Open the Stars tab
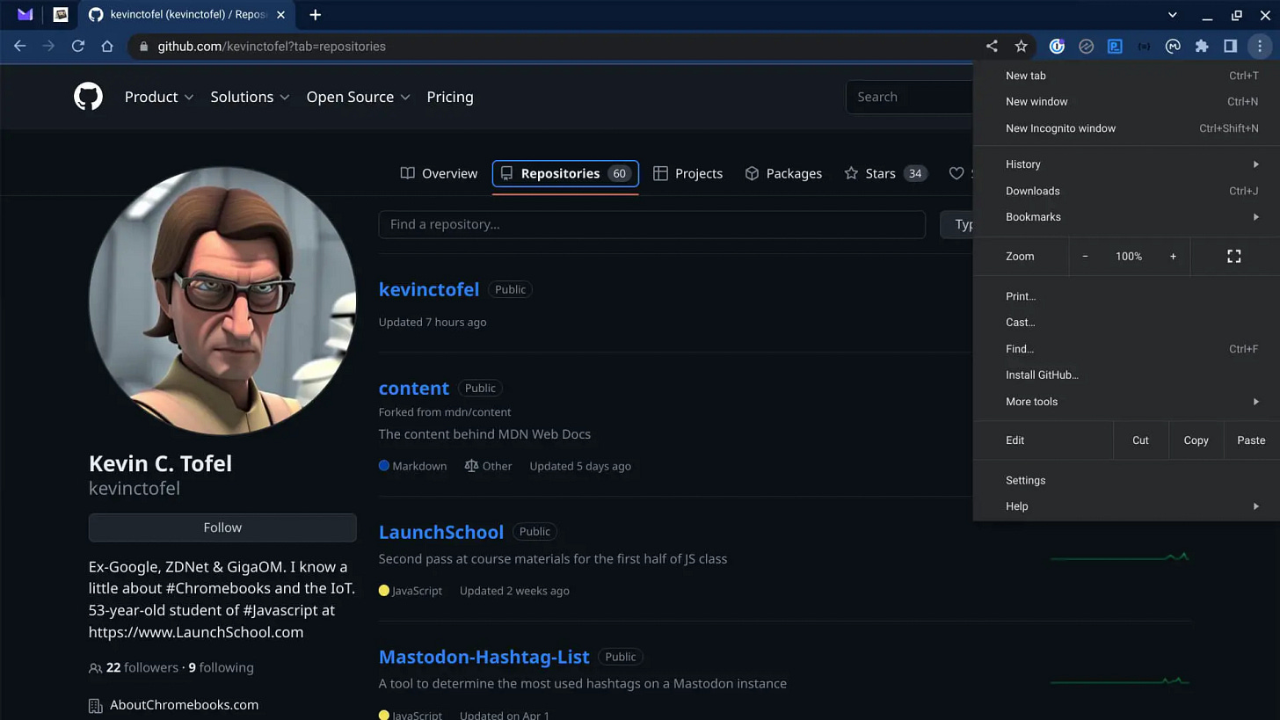 pos(885,173)
